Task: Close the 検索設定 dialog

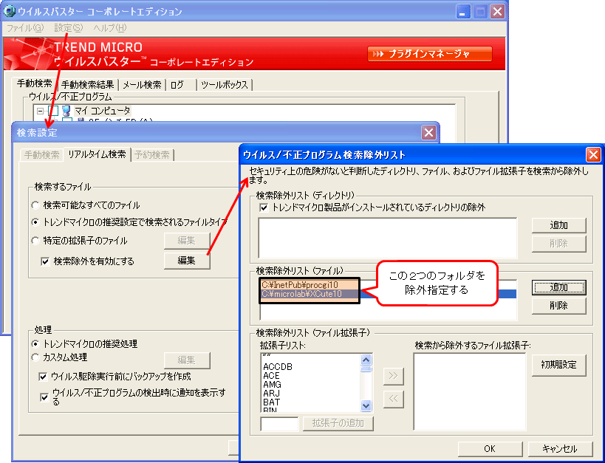Action: click(x=428, y=133)
